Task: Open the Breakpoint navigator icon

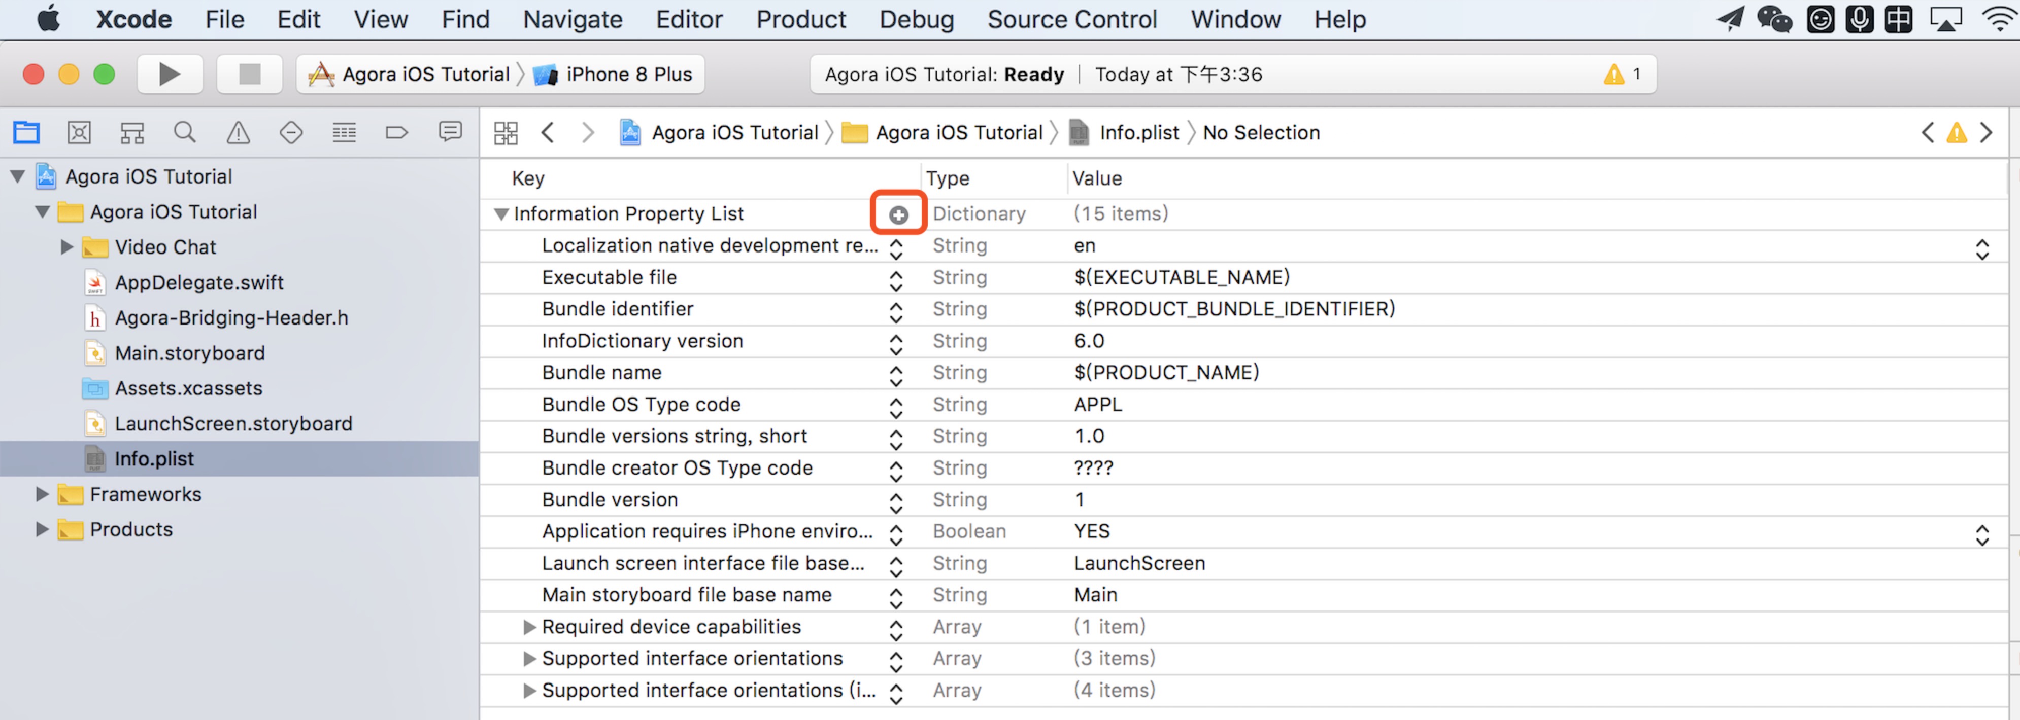Action: tap(397, 132)
